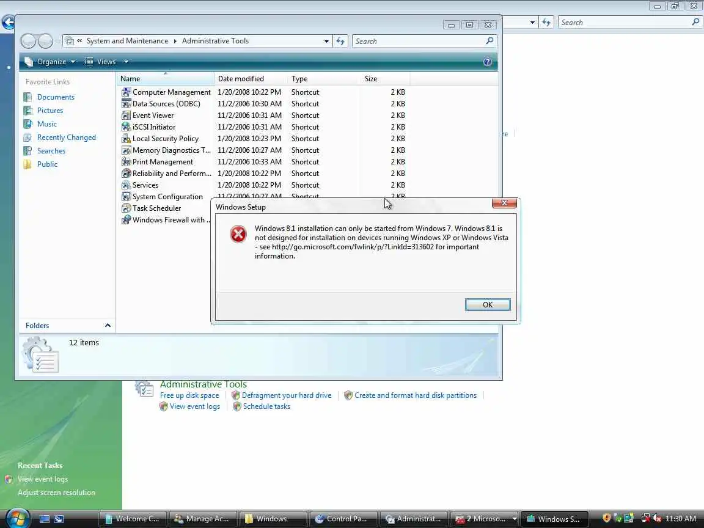This screenshot has height=528, width=704.
Task: Click the Pictures favorite link icon
Action: pos(28,111)
